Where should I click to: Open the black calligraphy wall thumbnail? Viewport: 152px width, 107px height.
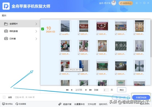tap(121, 46)
